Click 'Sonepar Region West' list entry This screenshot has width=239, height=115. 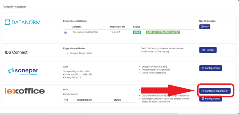81,53
